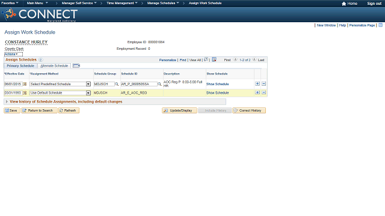Image resolution: width=385 pixels, height=216 pixels.
Task: Switch to the Alternate Schedule tab
Action: [54, 66]
